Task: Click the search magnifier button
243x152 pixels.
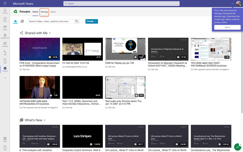Action: [x=77, y=21]
